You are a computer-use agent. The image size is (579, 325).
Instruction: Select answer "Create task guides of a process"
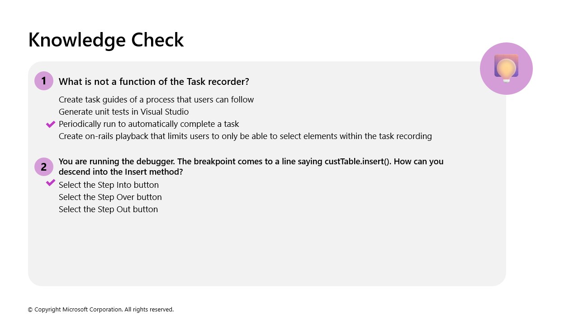coord(156,100)
